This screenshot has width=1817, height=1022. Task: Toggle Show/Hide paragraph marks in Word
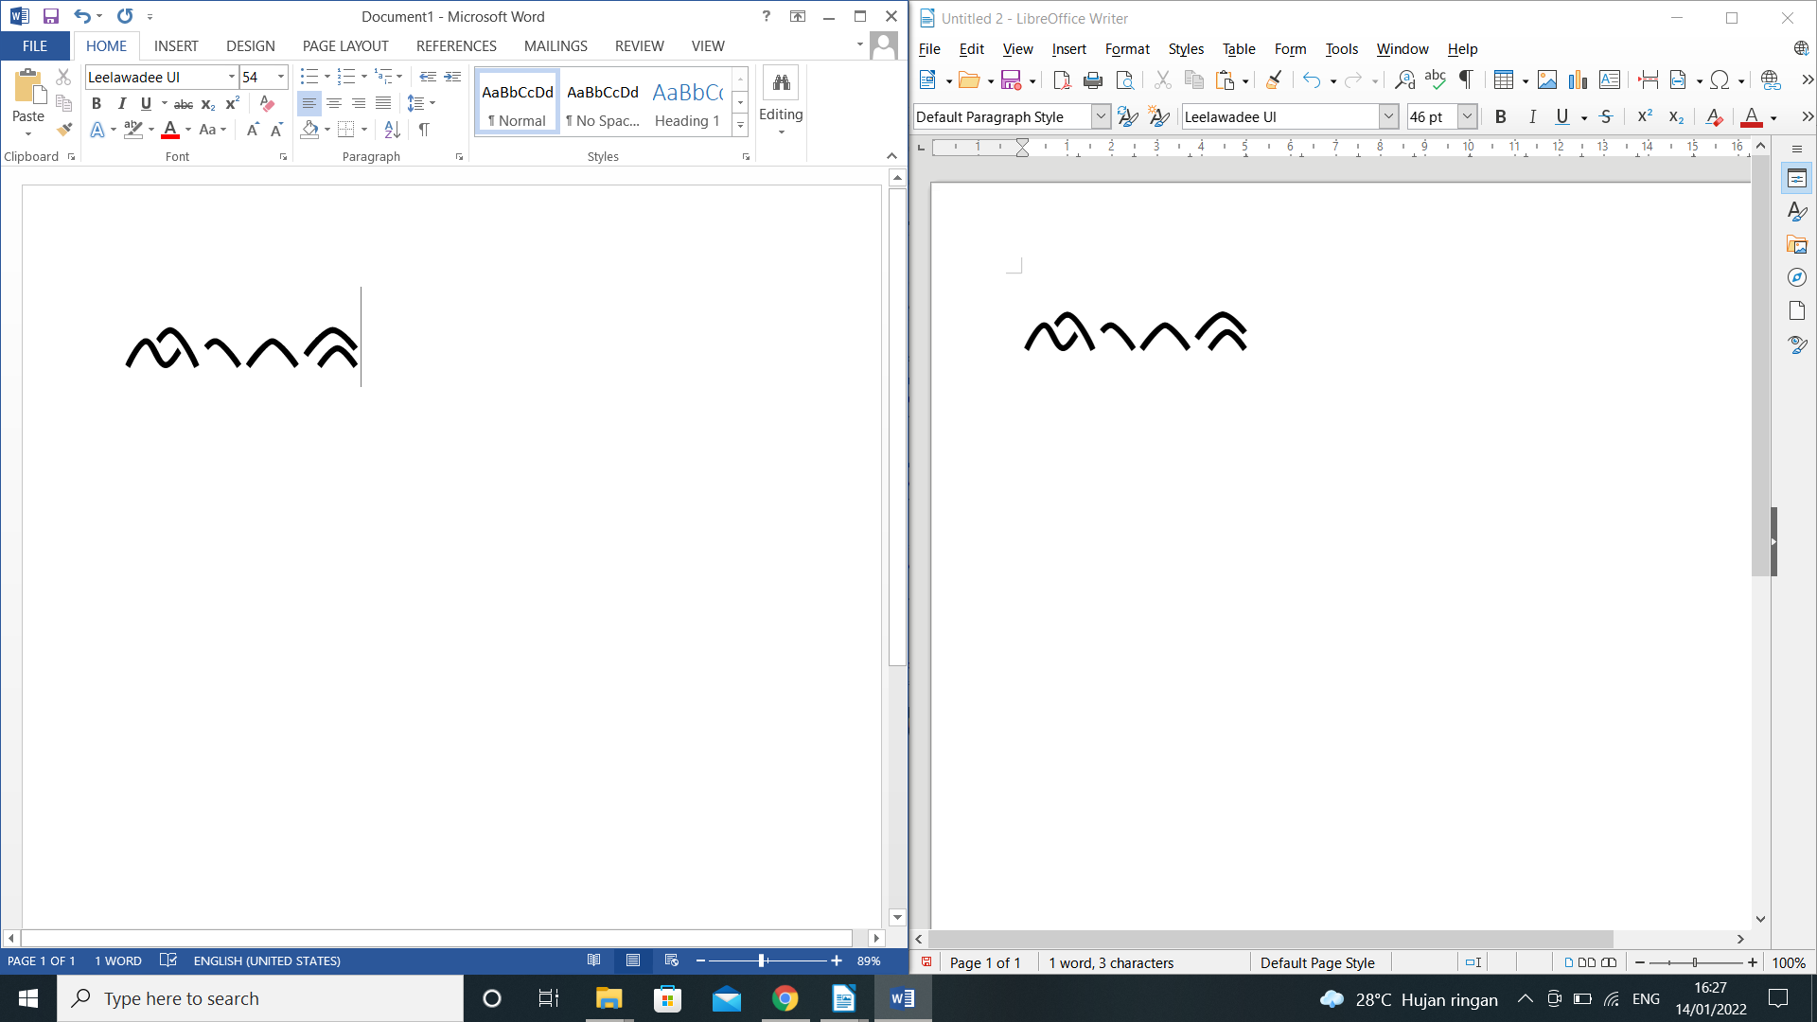[424, 130]
